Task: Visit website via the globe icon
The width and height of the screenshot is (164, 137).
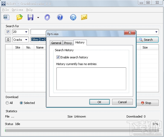Action: tap(73, 17)
